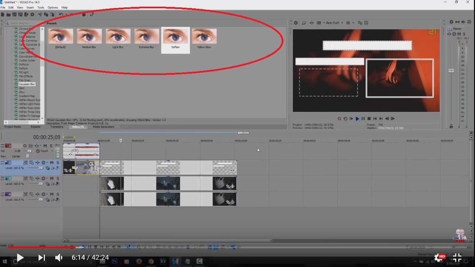475x267 pixels.
Task: Exit full screen in video player
Action: (x=457, y=257)
